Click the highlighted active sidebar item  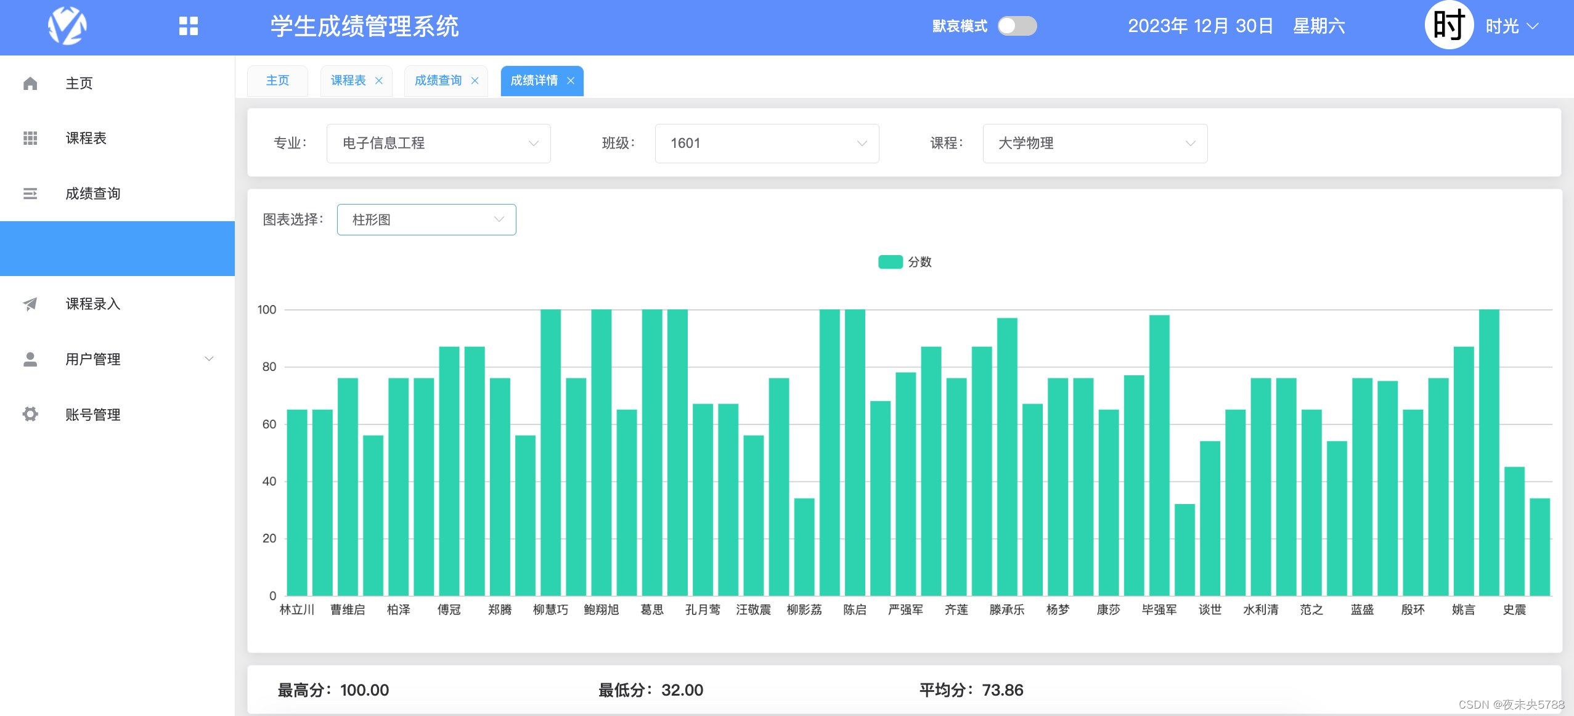[117, 248]
